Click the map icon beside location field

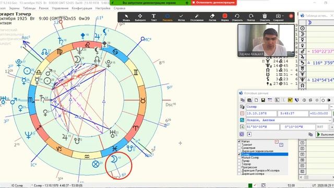pos(242,120)
